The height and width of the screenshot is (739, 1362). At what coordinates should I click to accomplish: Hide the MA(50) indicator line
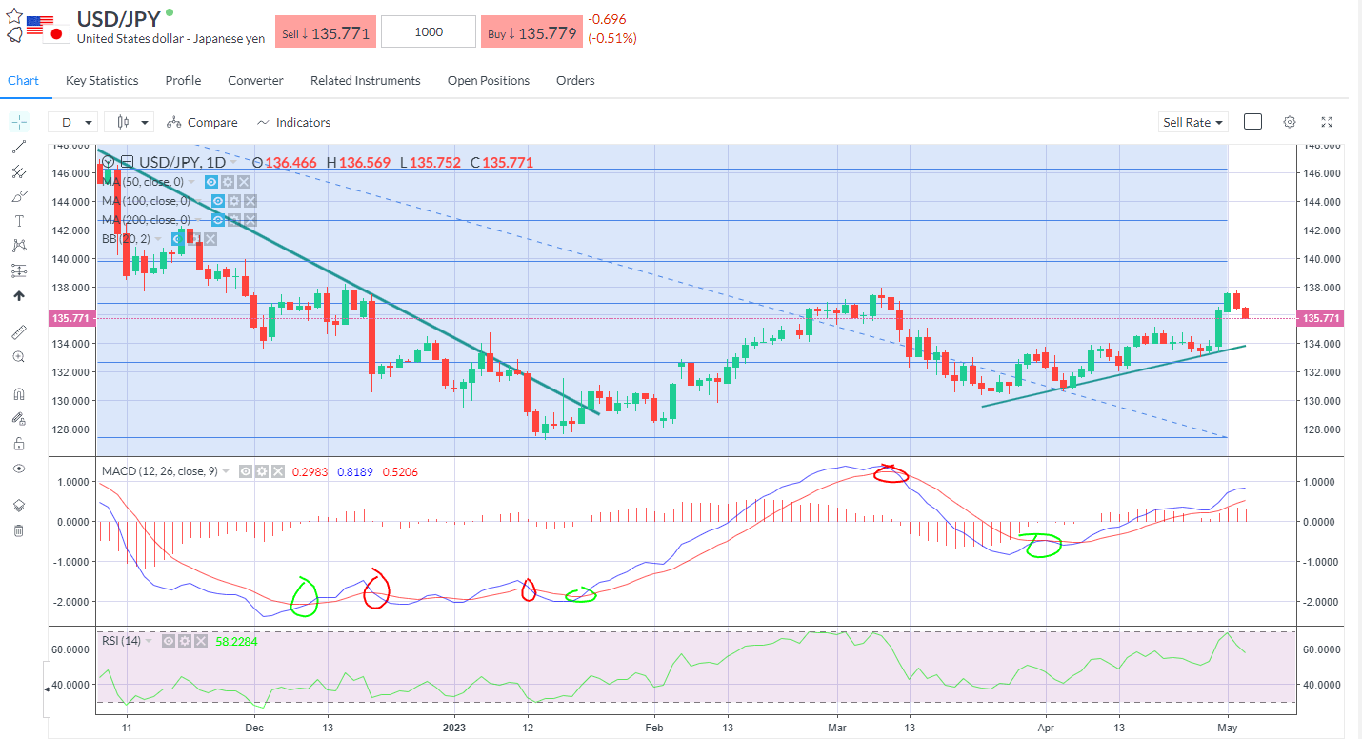click(210, 181)
